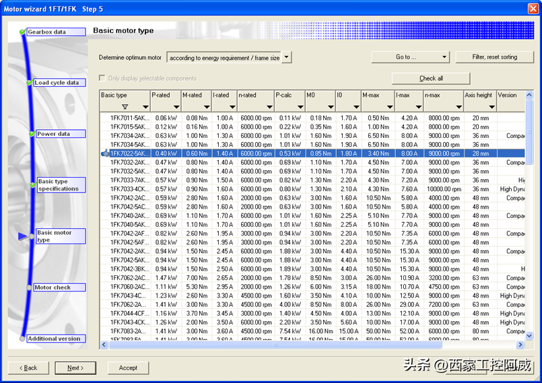Open the Determine optimum motor dropdown
The width and height of the screenshot is (542, 383).
pos(287,58)
